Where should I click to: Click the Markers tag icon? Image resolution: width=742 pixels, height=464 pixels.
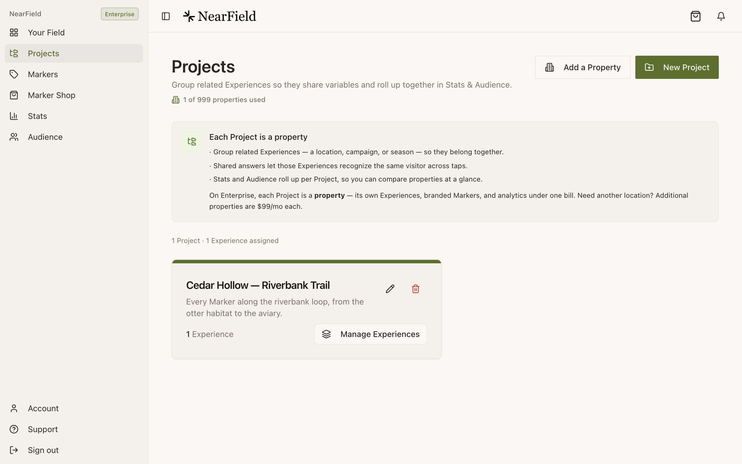[x=14, y=74]
